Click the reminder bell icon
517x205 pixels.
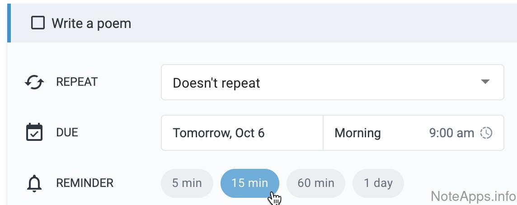point(34,183)
